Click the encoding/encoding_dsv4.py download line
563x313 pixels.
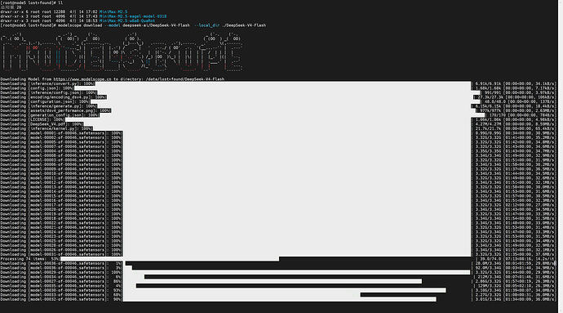click(277, 96)
